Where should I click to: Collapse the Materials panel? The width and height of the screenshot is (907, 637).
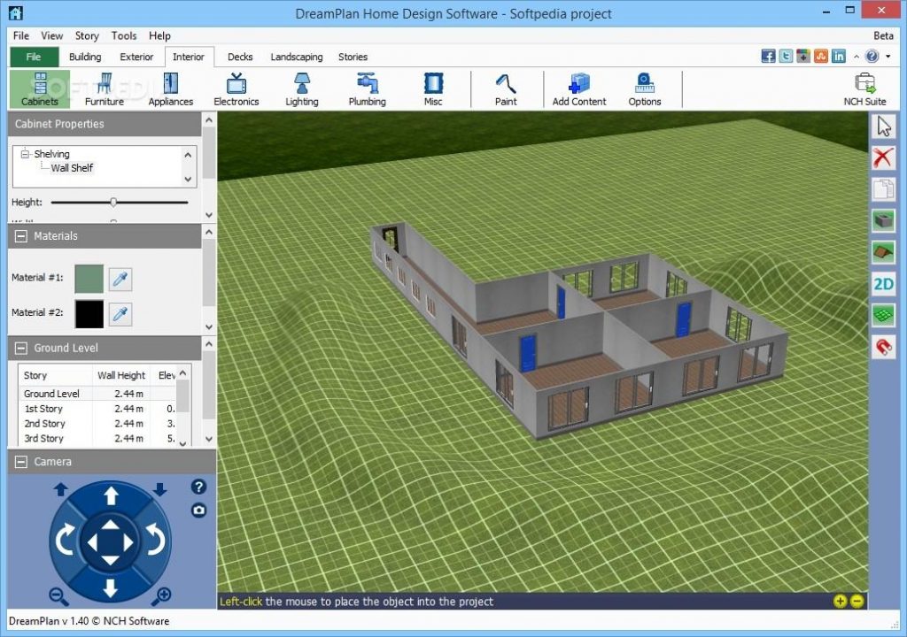19,235
